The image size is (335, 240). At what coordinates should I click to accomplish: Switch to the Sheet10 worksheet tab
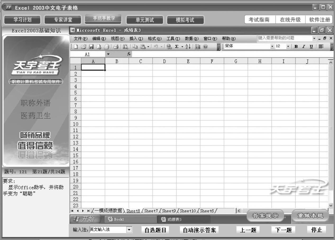(188, 210)
